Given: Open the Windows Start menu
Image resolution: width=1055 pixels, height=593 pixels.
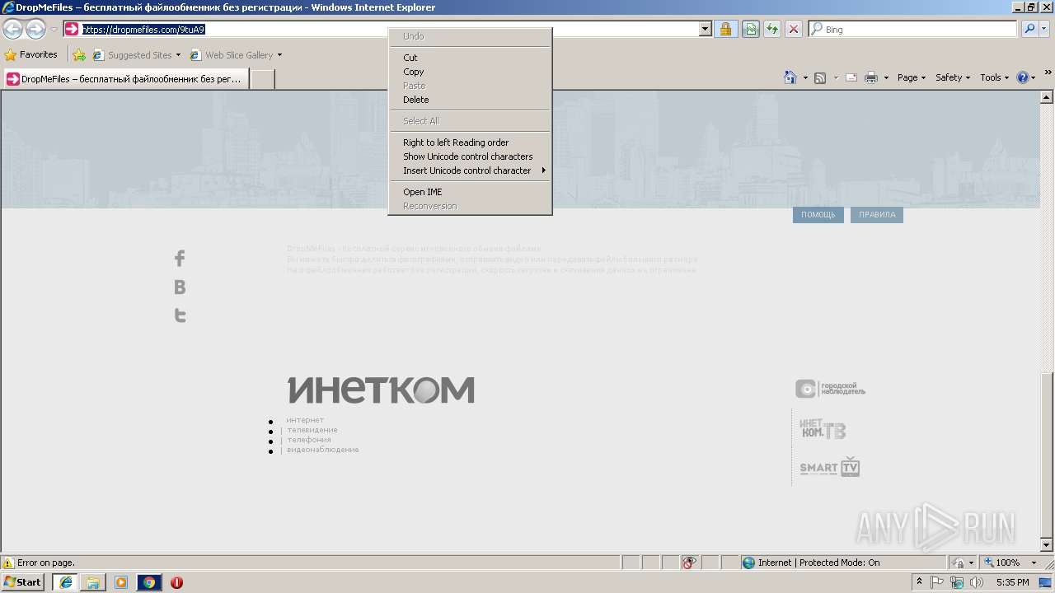Looking at the screenshot, I should point(23,582).
